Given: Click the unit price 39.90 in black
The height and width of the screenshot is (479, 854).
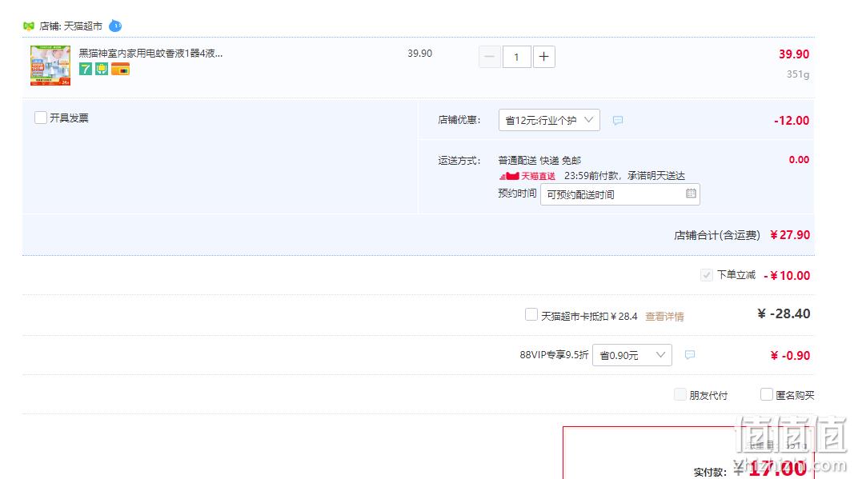Looking at the screenshot, I should pos(420,54).
